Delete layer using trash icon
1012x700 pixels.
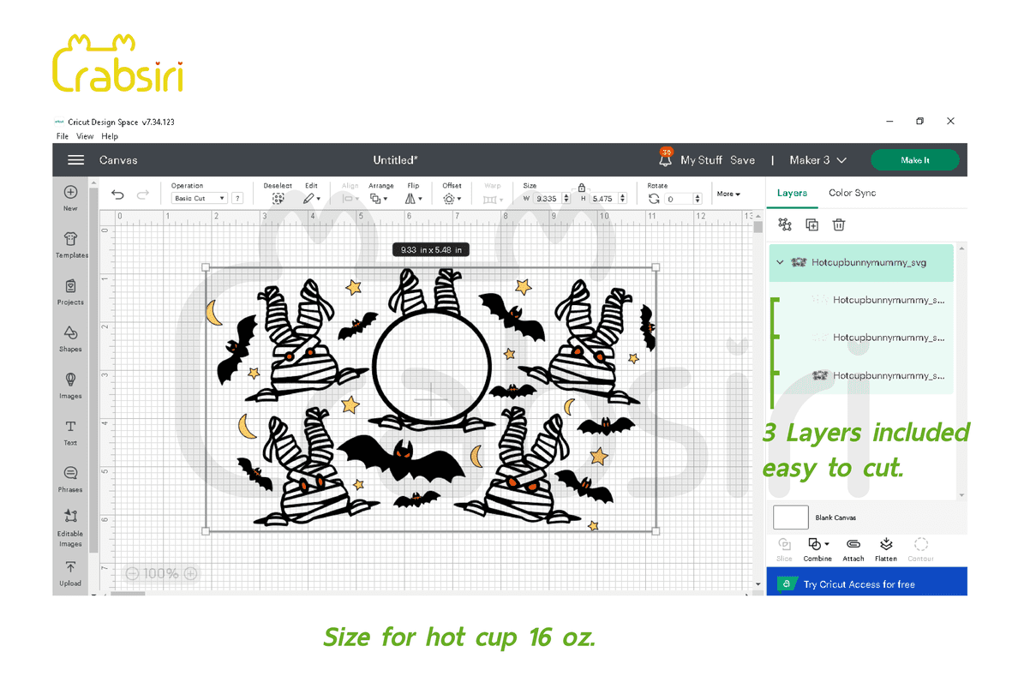coord(839,224)
